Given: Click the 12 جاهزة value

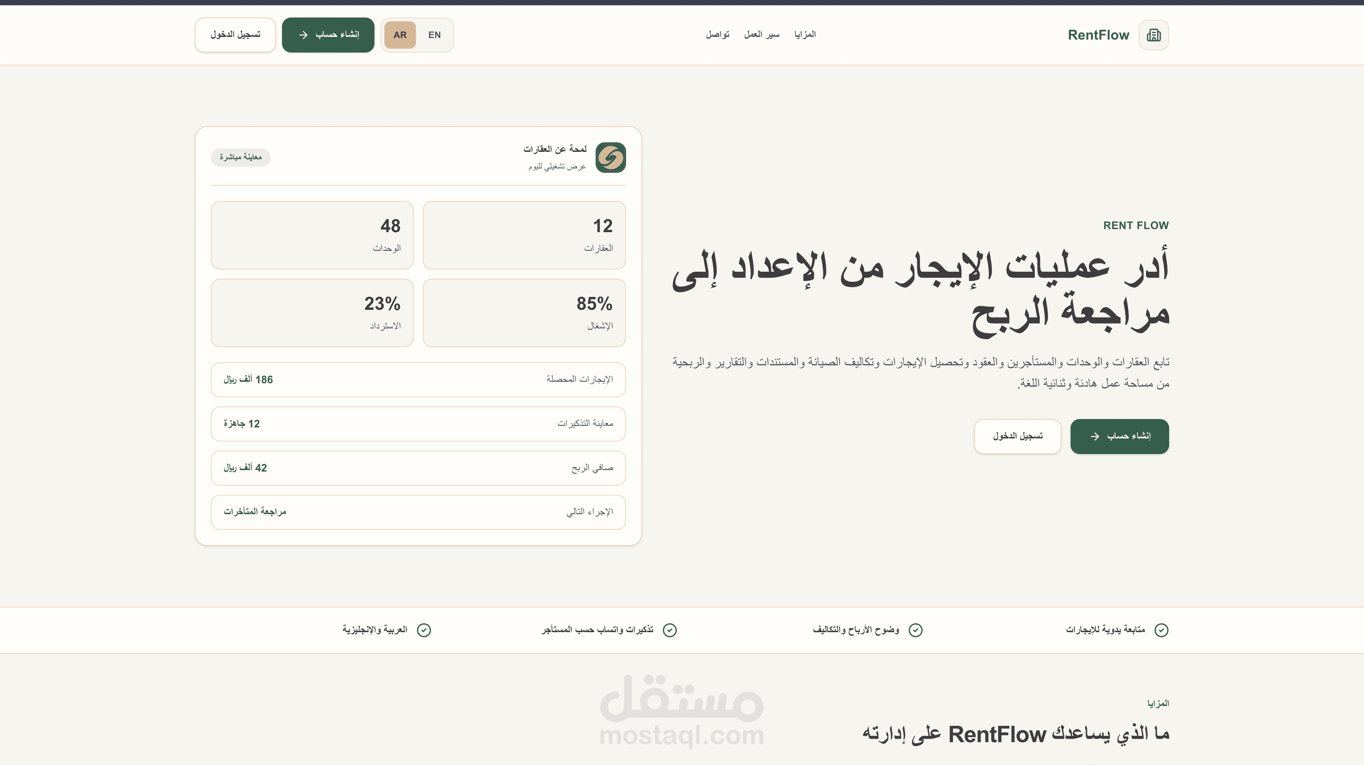Looking at the screenshot, I should pos(241,424).
